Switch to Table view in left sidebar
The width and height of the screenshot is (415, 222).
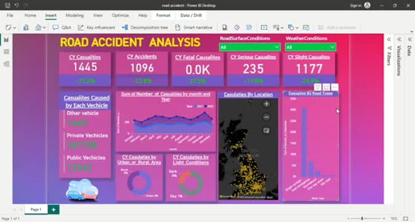6,52
